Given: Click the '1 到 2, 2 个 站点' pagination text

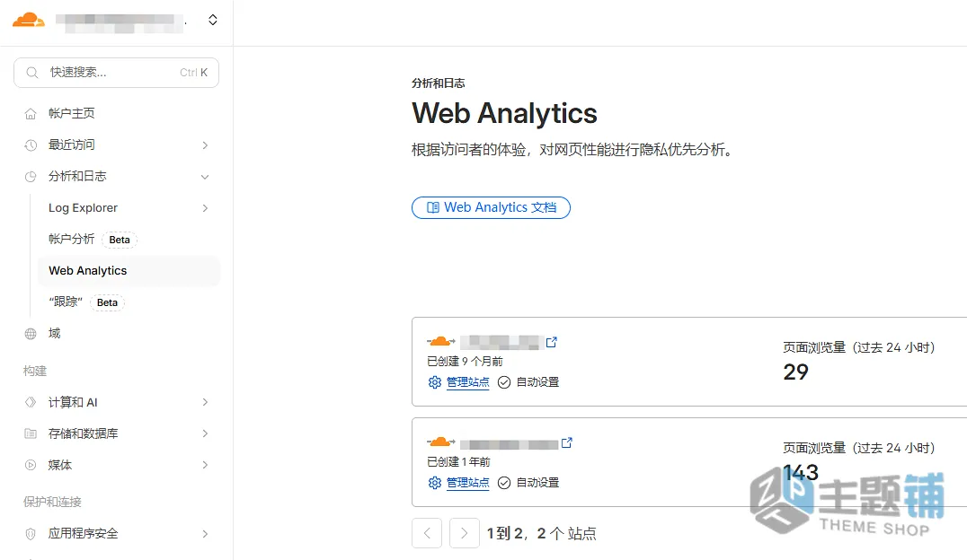Looking at the screenshot, I should pyautogui.click(x=542, y=533).
